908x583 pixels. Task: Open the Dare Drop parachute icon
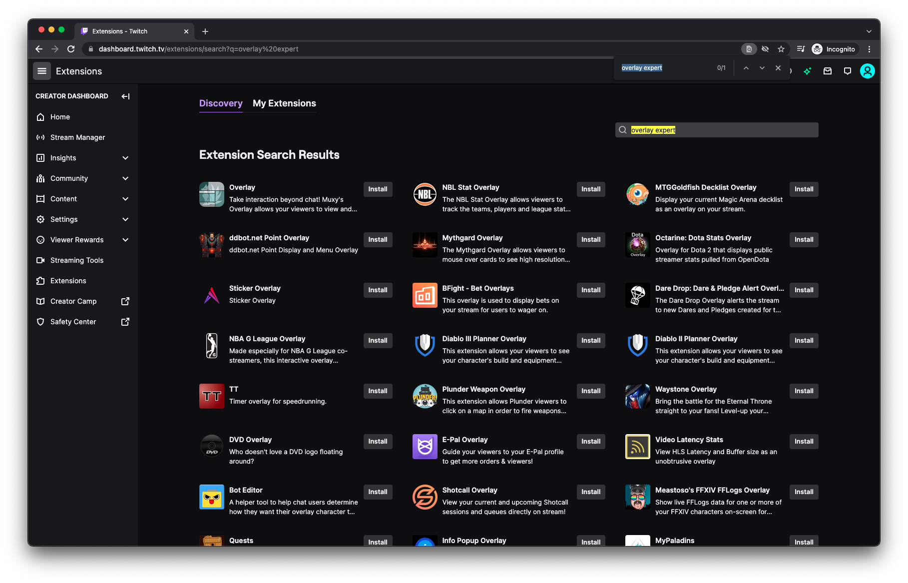[638, 295]
